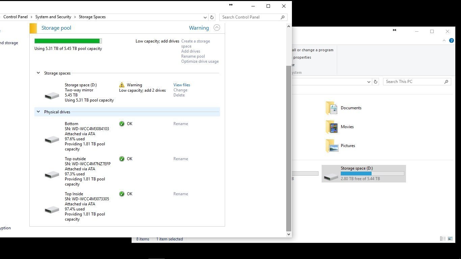Maximize the This PC window
Image resolution: width=461 pixels, height=259 pixels.
(432, 31)
